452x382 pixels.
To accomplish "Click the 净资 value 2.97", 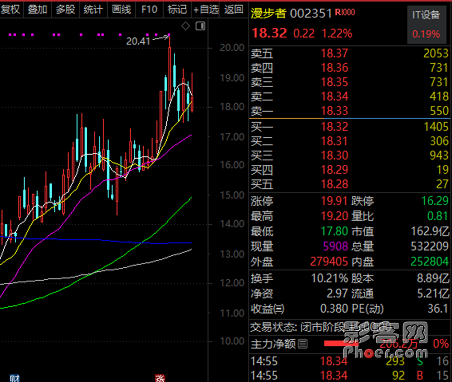I will [337, 294].
